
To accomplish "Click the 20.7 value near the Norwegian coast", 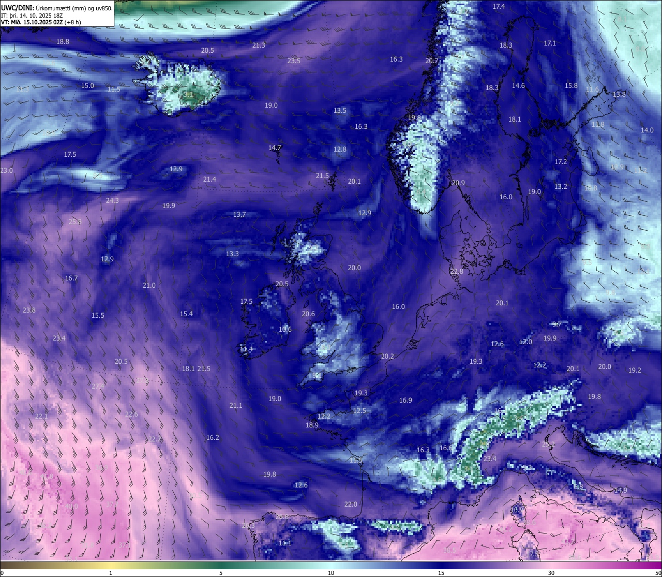I will [x=431, y=61].
